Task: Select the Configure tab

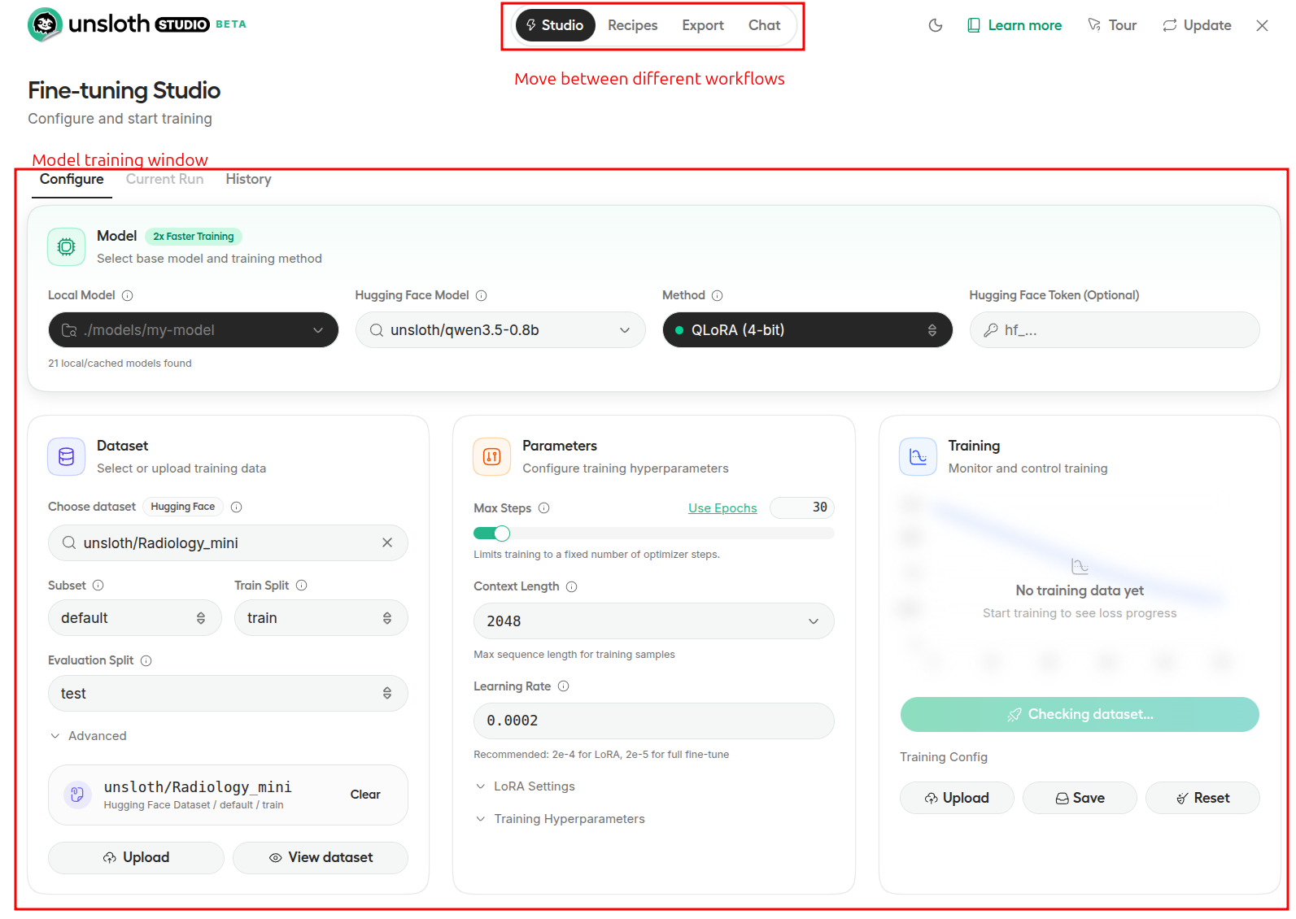Action: [72, 180]
